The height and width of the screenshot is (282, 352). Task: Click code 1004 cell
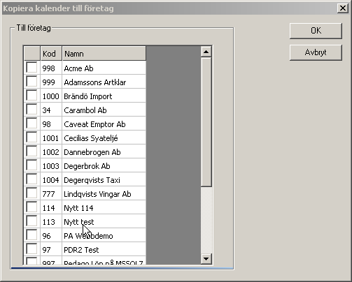[x=51, y=179]
